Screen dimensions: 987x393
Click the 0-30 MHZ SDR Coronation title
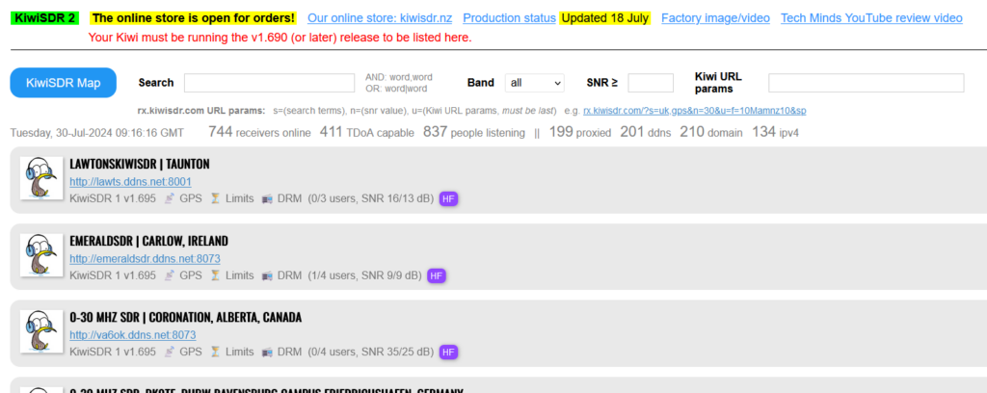pyautogui.click(x=186, y=318)
